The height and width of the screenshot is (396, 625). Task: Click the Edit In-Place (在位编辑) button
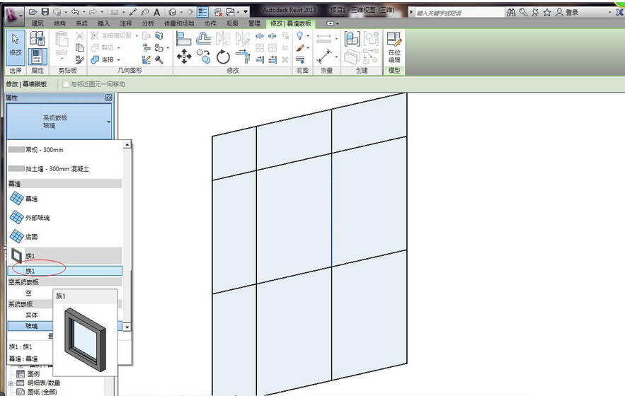pyautogui.click(x=394, y=47)
